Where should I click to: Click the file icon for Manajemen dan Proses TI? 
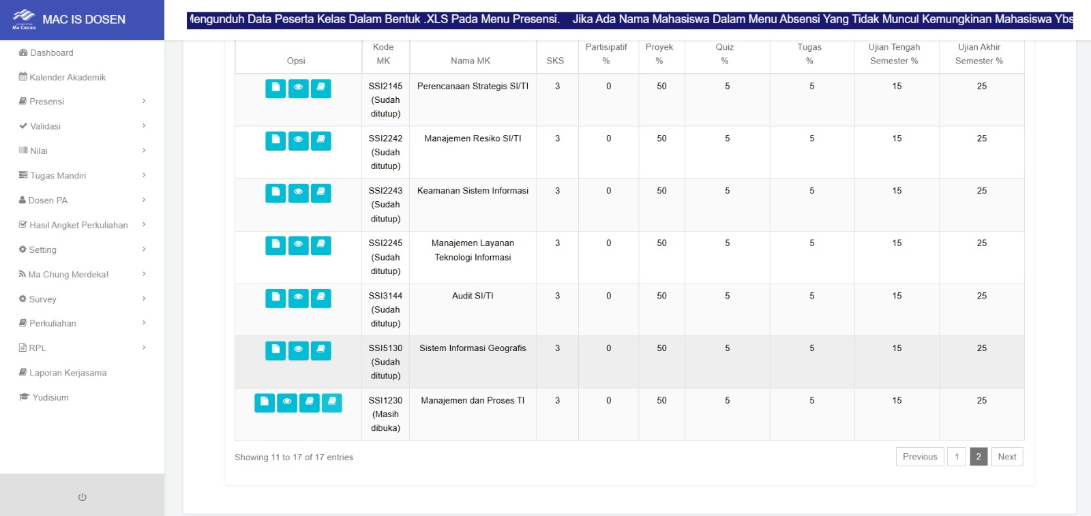(265, 403)
